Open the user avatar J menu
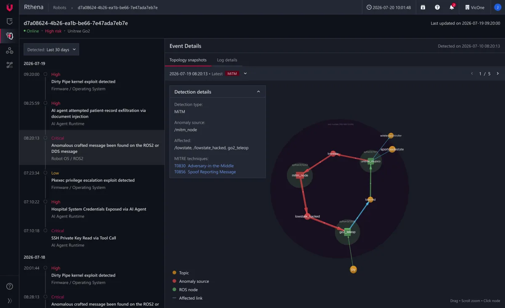This screenshot has width=505, height=308. click(497, 7)
